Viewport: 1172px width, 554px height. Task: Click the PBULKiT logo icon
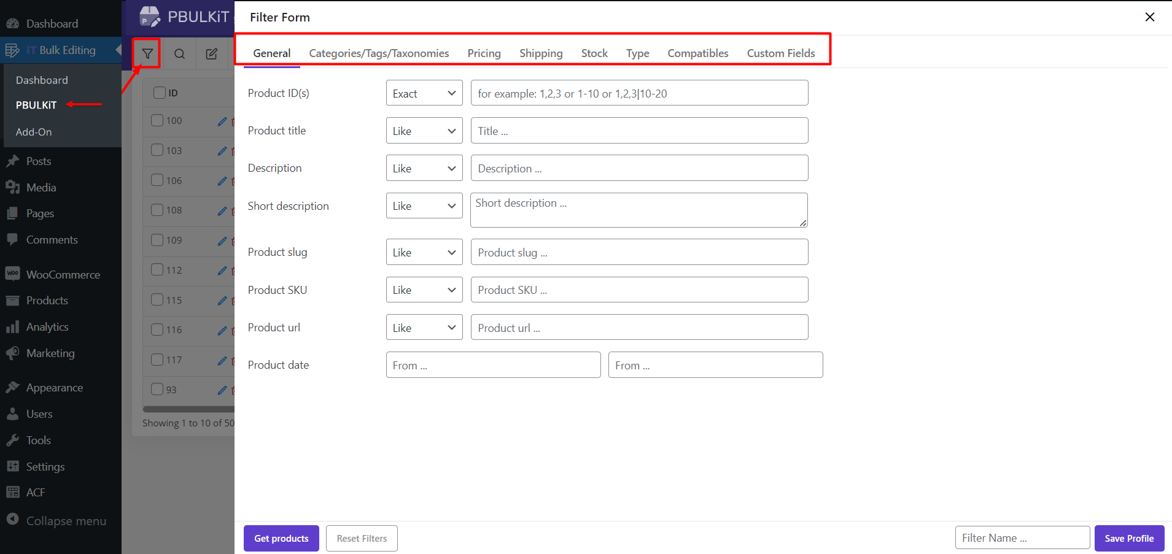point(149,17)
